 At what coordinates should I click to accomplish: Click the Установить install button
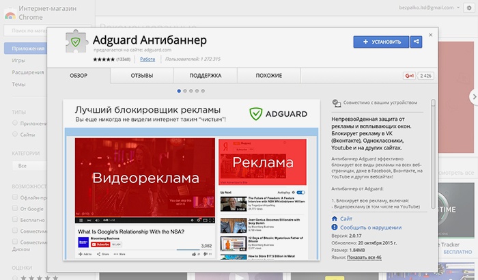pyautogui.click(x=381, y=42)
